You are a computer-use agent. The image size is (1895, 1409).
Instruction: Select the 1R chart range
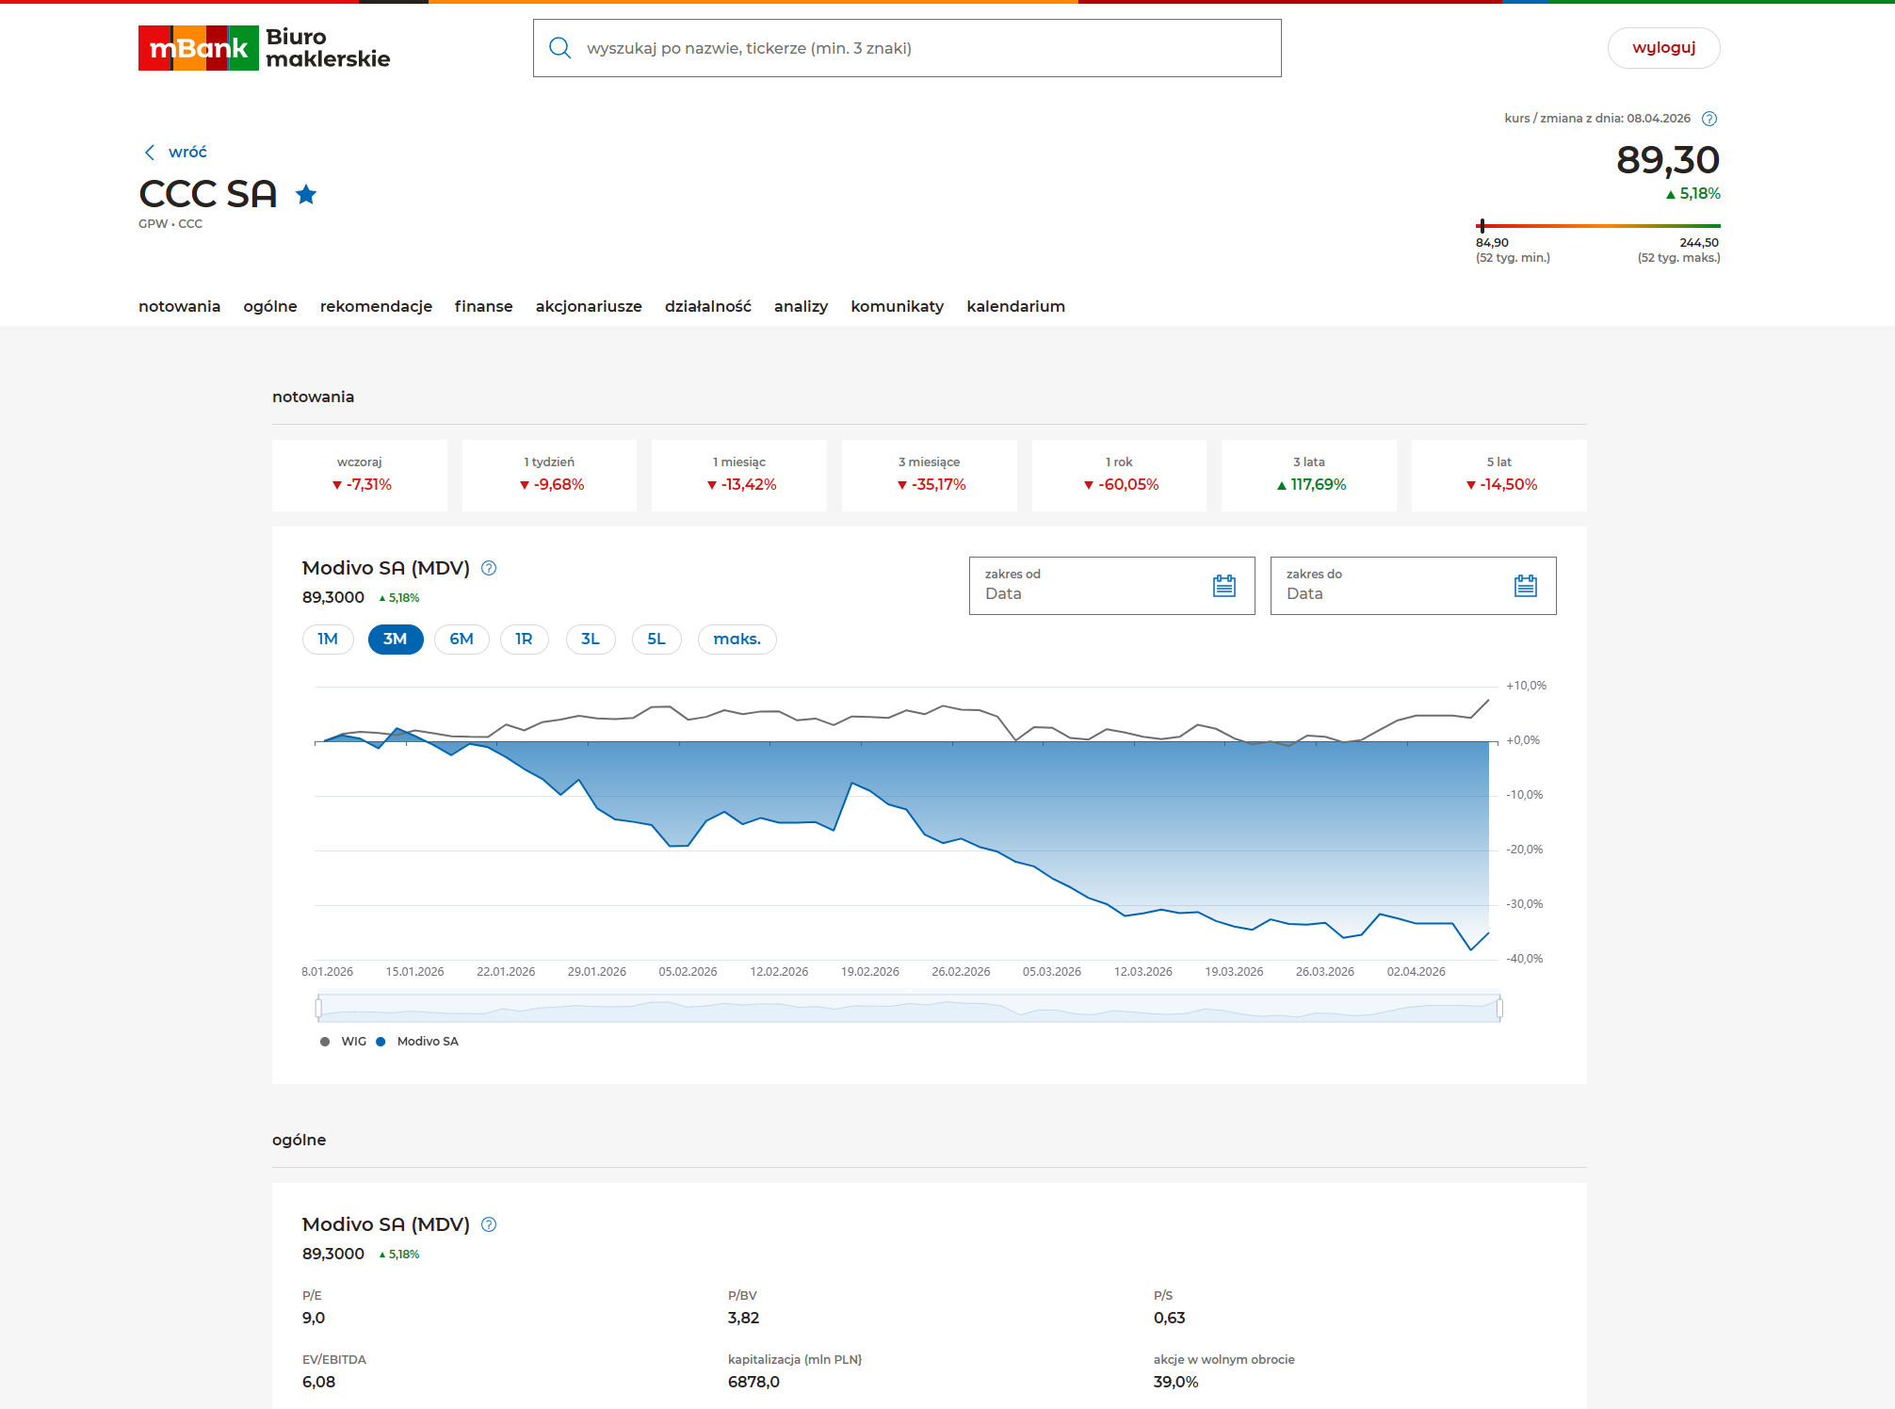point(525,640)
